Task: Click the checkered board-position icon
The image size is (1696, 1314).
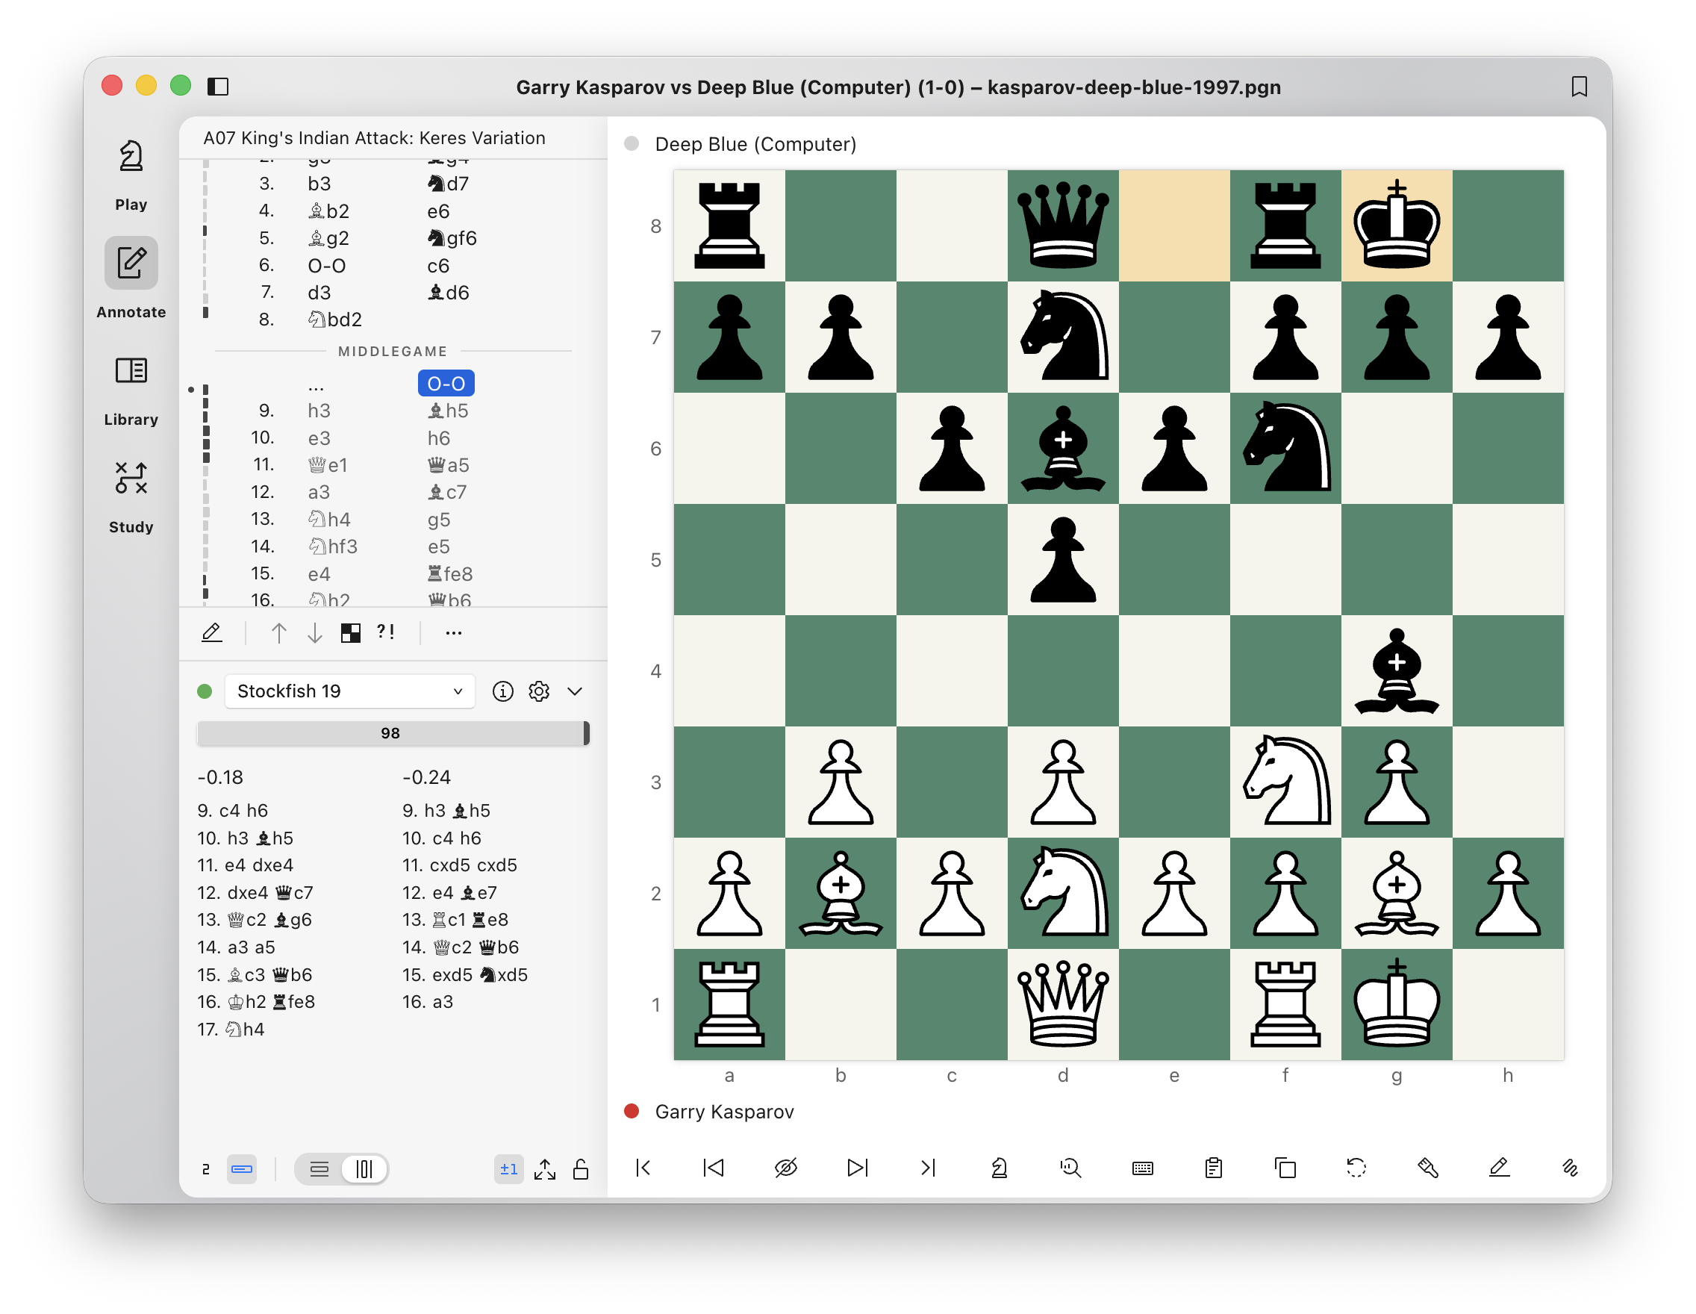Action: (351, 633)
